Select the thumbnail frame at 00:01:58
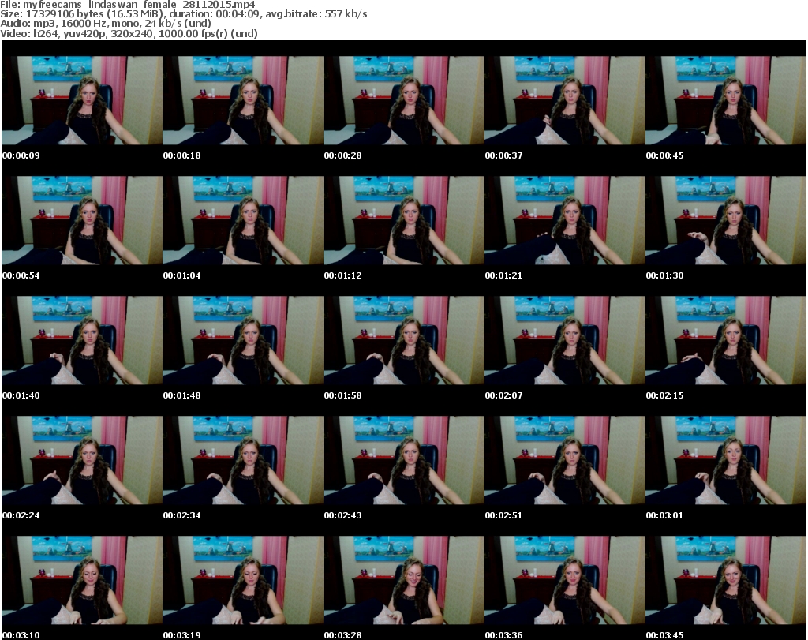808x640 pixels. click(x=404, y=341)
